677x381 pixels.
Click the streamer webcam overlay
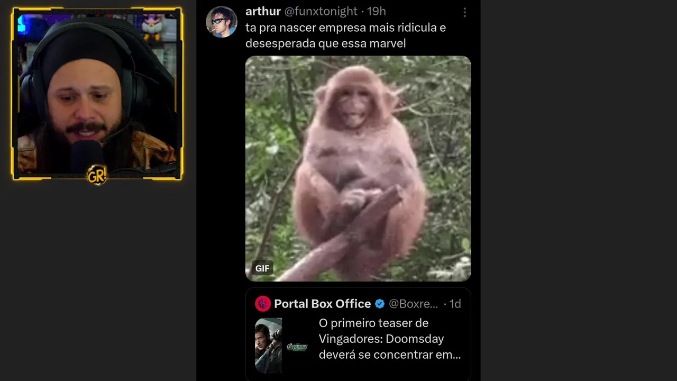click(x=97, y=94)
